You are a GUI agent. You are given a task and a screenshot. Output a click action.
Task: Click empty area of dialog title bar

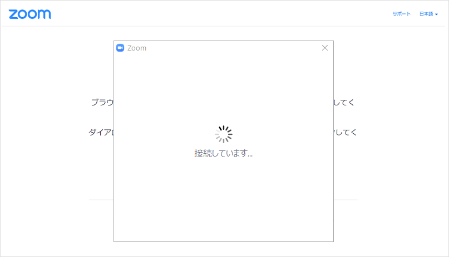229,48
